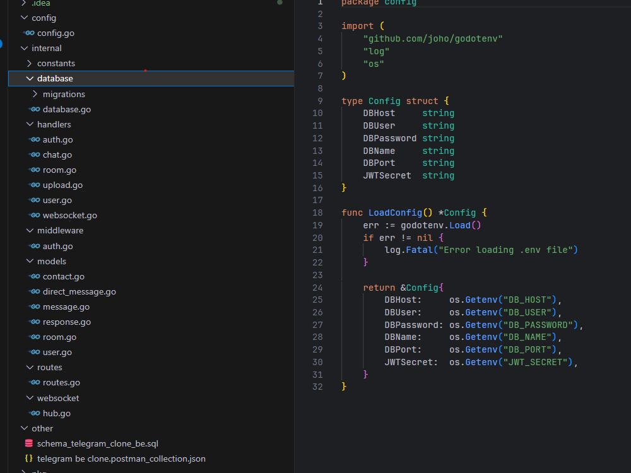Image resolution: width=631 pixels, height=473 pixels.
Task: Open user.go under handlers folder
Action: point(57,201)
